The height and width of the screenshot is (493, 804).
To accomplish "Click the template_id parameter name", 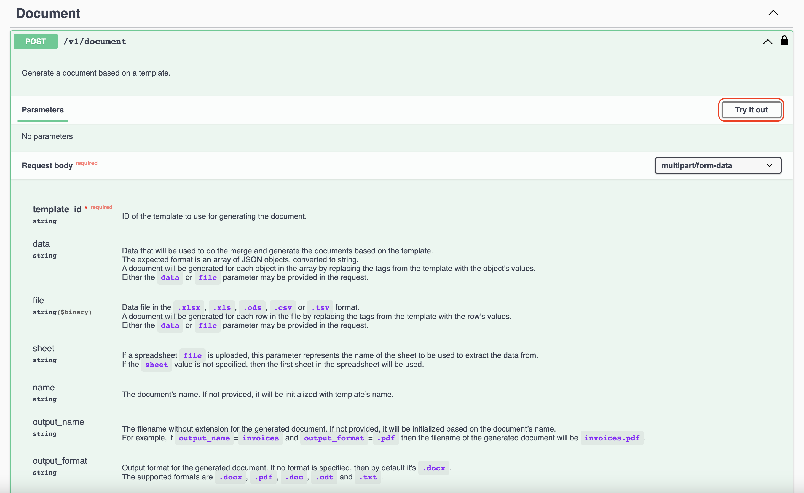I will [x=57, y=209].
